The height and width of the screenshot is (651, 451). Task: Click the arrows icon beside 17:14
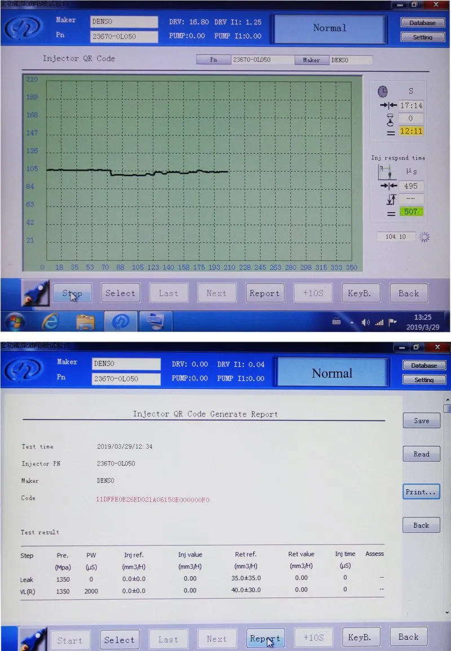388,105
